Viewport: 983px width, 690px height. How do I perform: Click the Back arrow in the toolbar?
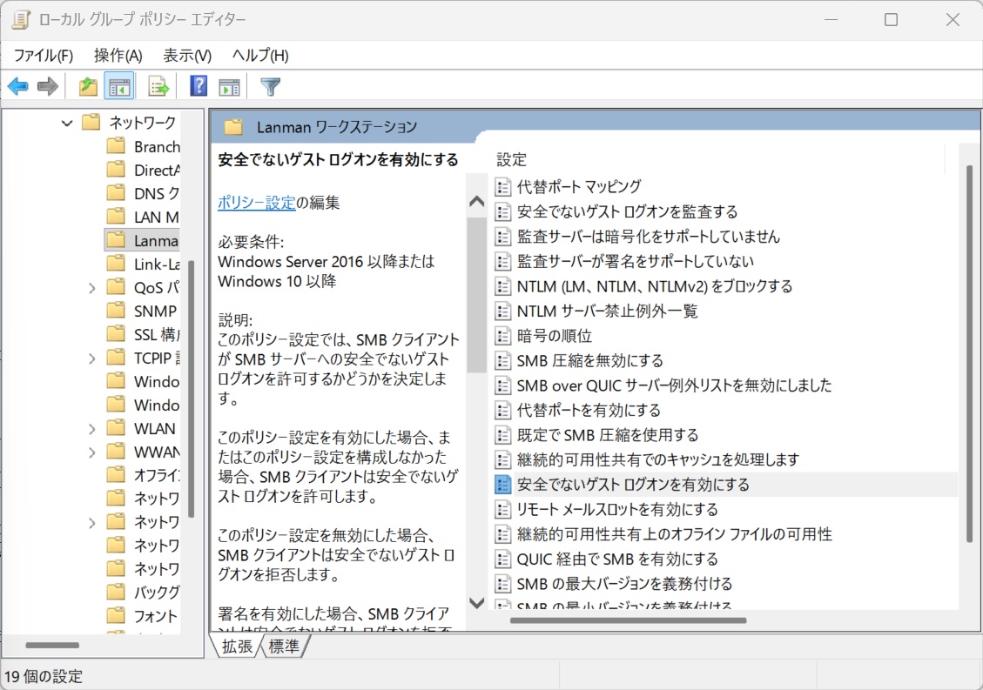pyautogui.click(x=17, y=86)
